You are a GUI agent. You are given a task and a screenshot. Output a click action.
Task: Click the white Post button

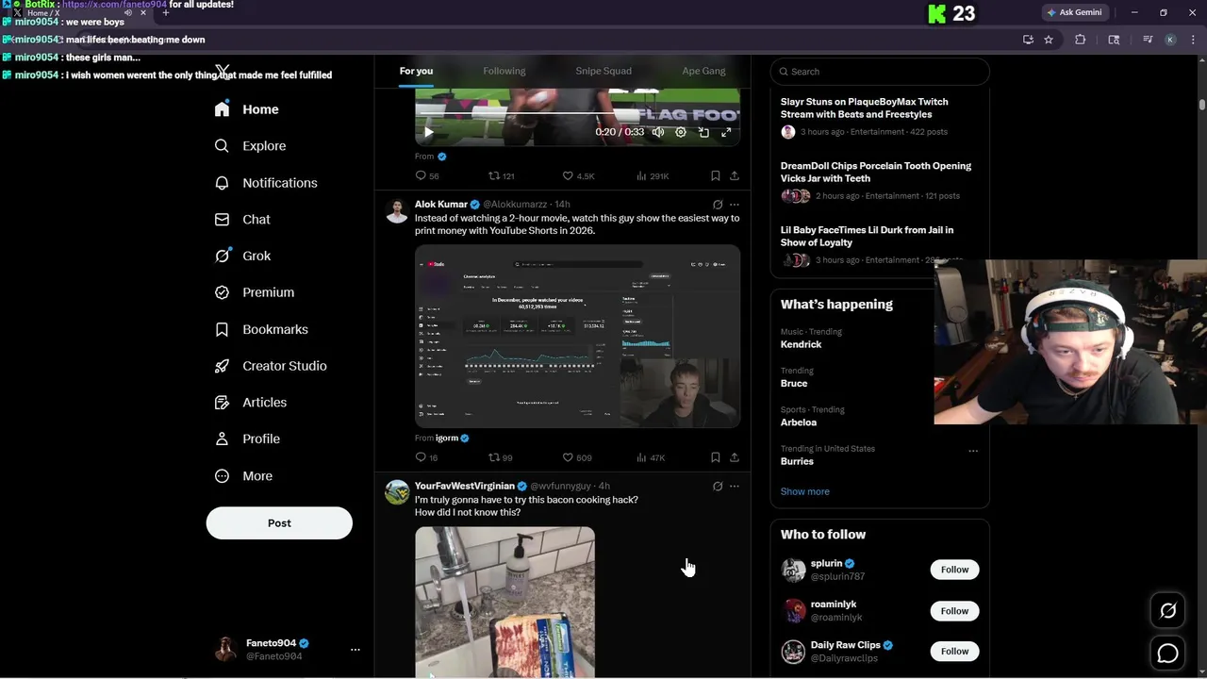tap(279, 523)
